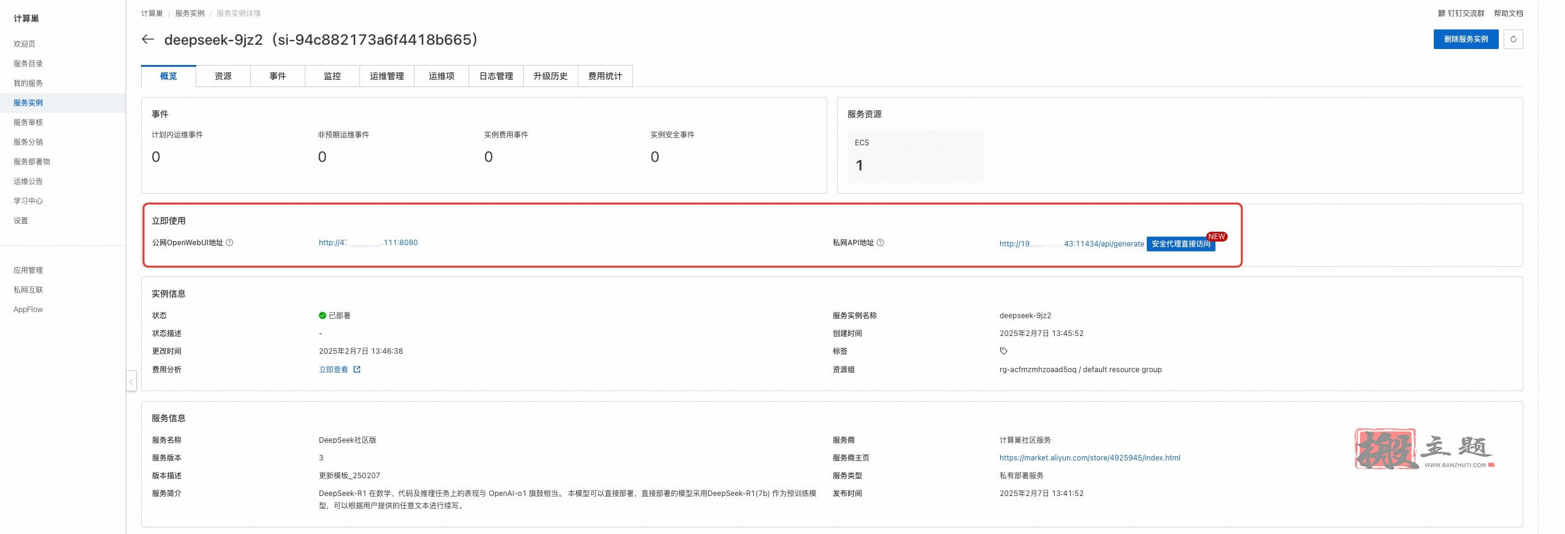Open AppFlow in the sidebar

[28, 310]
